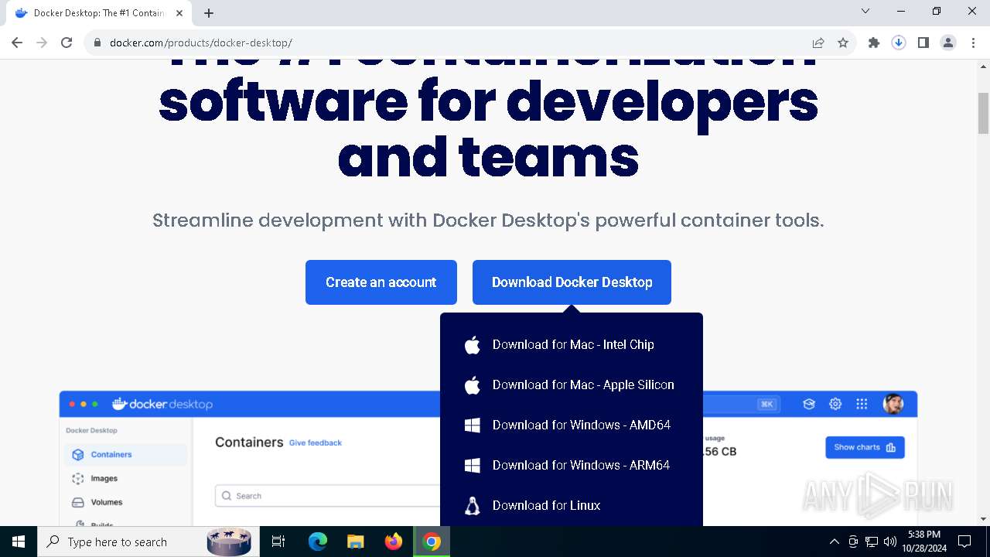
Task: Click Linux penguin icon
Action: pos(473,506)
